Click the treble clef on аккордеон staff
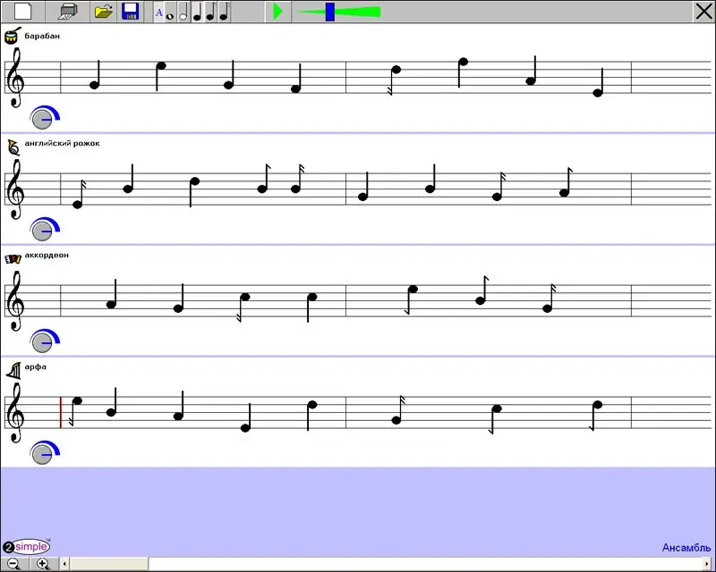The width and height of the screenshot is (716, 572). click(x=16, y=301)
